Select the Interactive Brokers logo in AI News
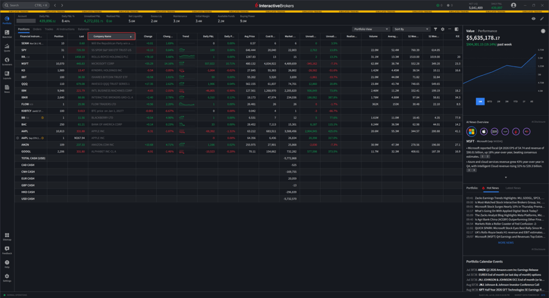Screen dimensions: 549x298 pos(516,132)
